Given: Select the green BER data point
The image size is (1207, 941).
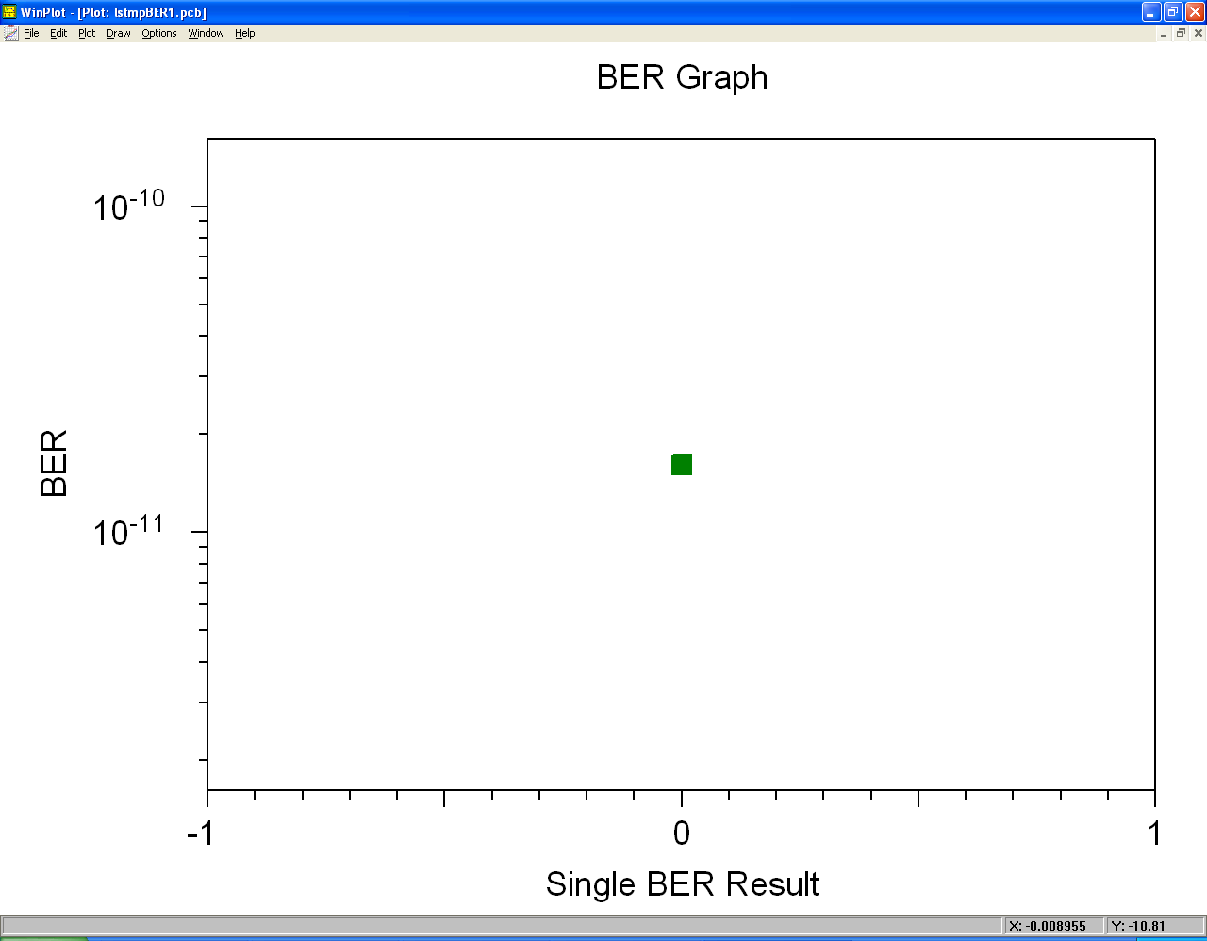Looking at the screenshot, I should pos(682,465).
